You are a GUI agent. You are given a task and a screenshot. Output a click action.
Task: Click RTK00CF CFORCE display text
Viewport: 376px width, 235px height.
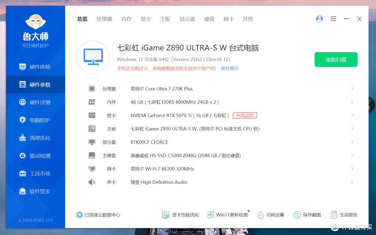click(x=149, y=142)
